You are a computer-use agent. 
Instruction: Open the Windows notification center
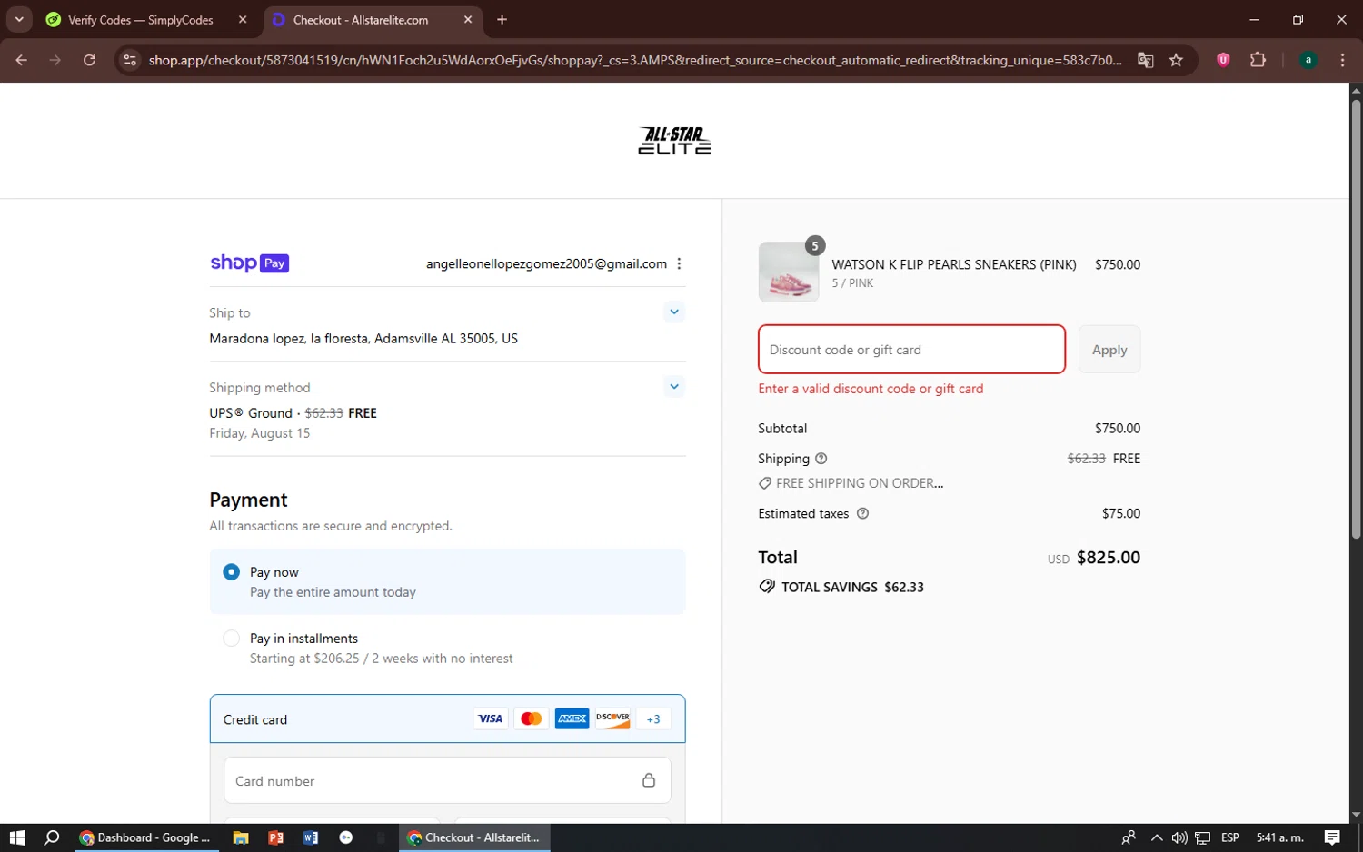tap(1332, 837)
